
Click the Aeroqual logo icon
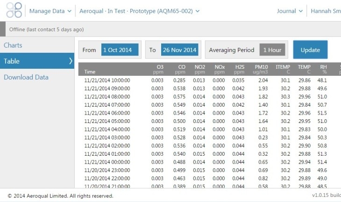coord(14,10)
